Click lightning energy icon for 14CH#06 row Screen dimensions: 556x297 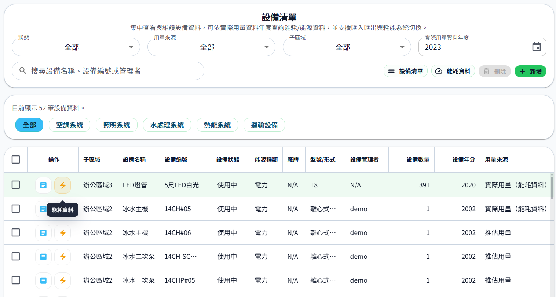tap(63, 233)
